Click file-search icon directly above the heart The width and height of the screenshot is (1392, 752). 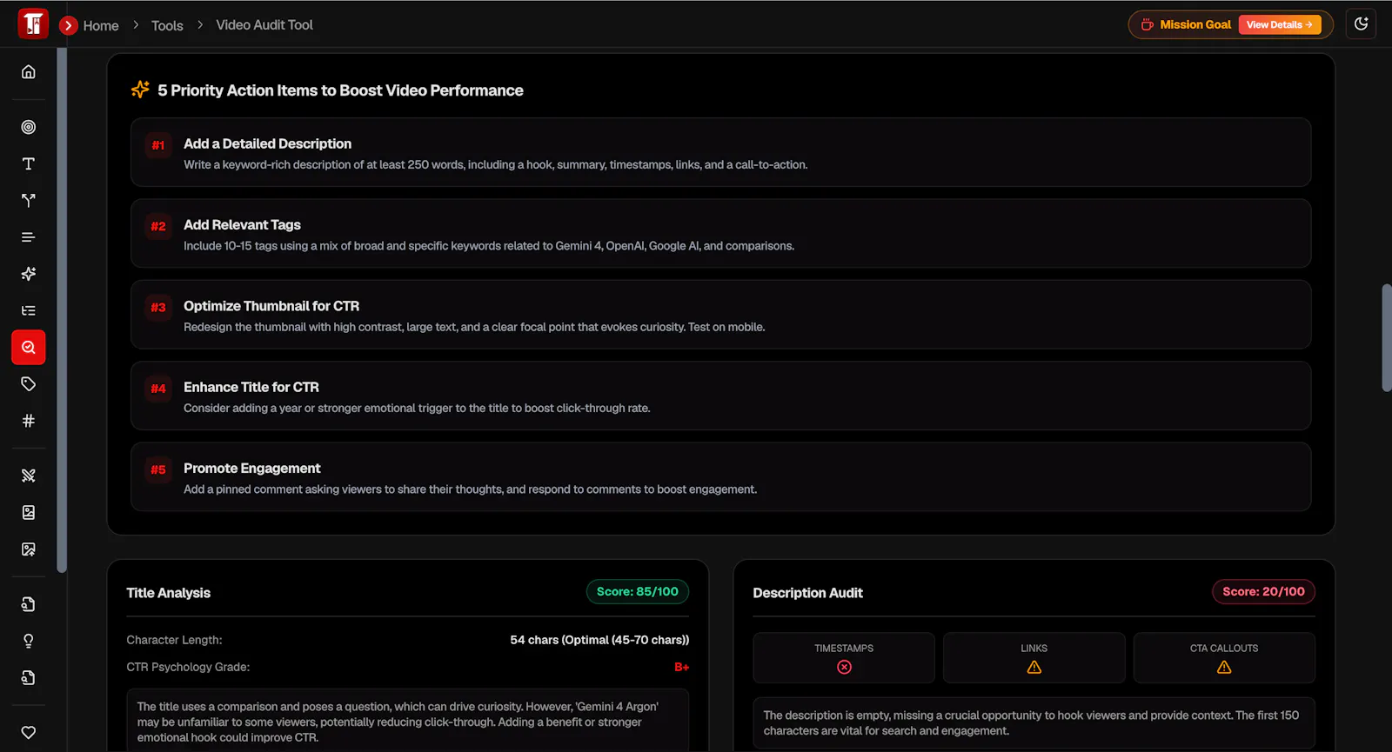29,677
